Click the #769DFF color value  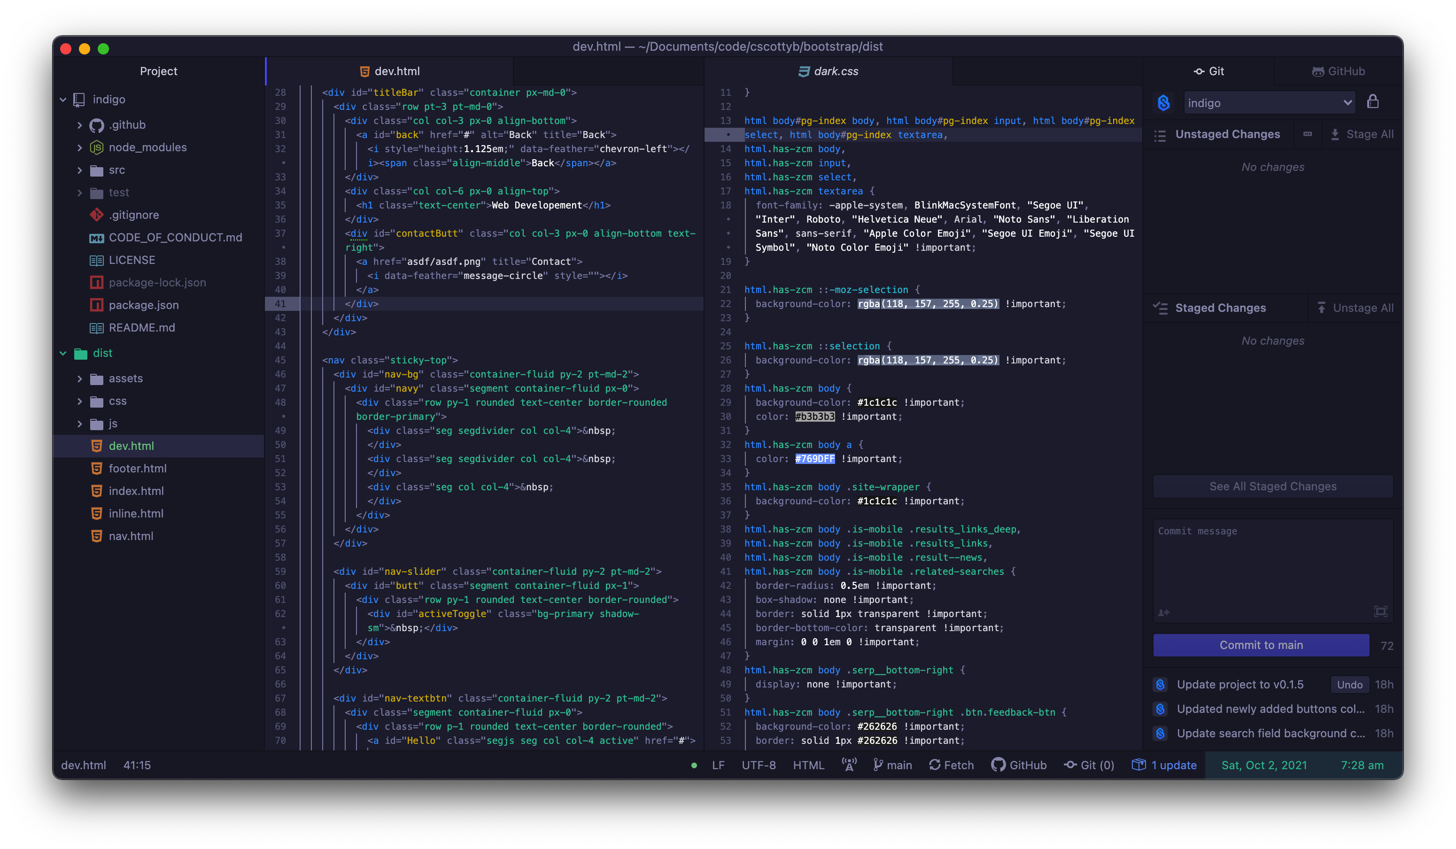(815, 459)
